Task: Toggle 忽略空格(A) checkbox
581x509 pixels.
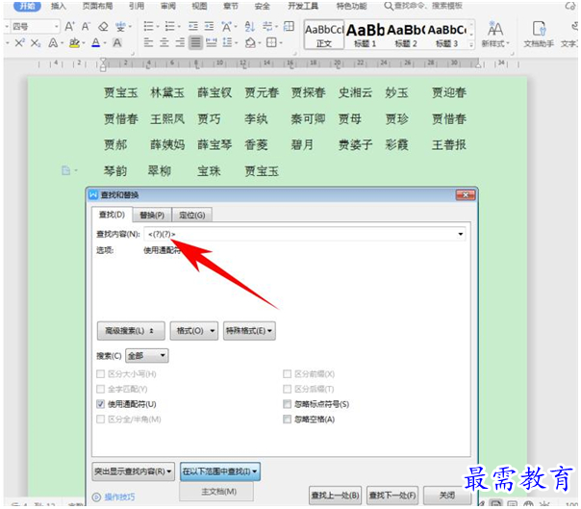Action: point(287,419)
